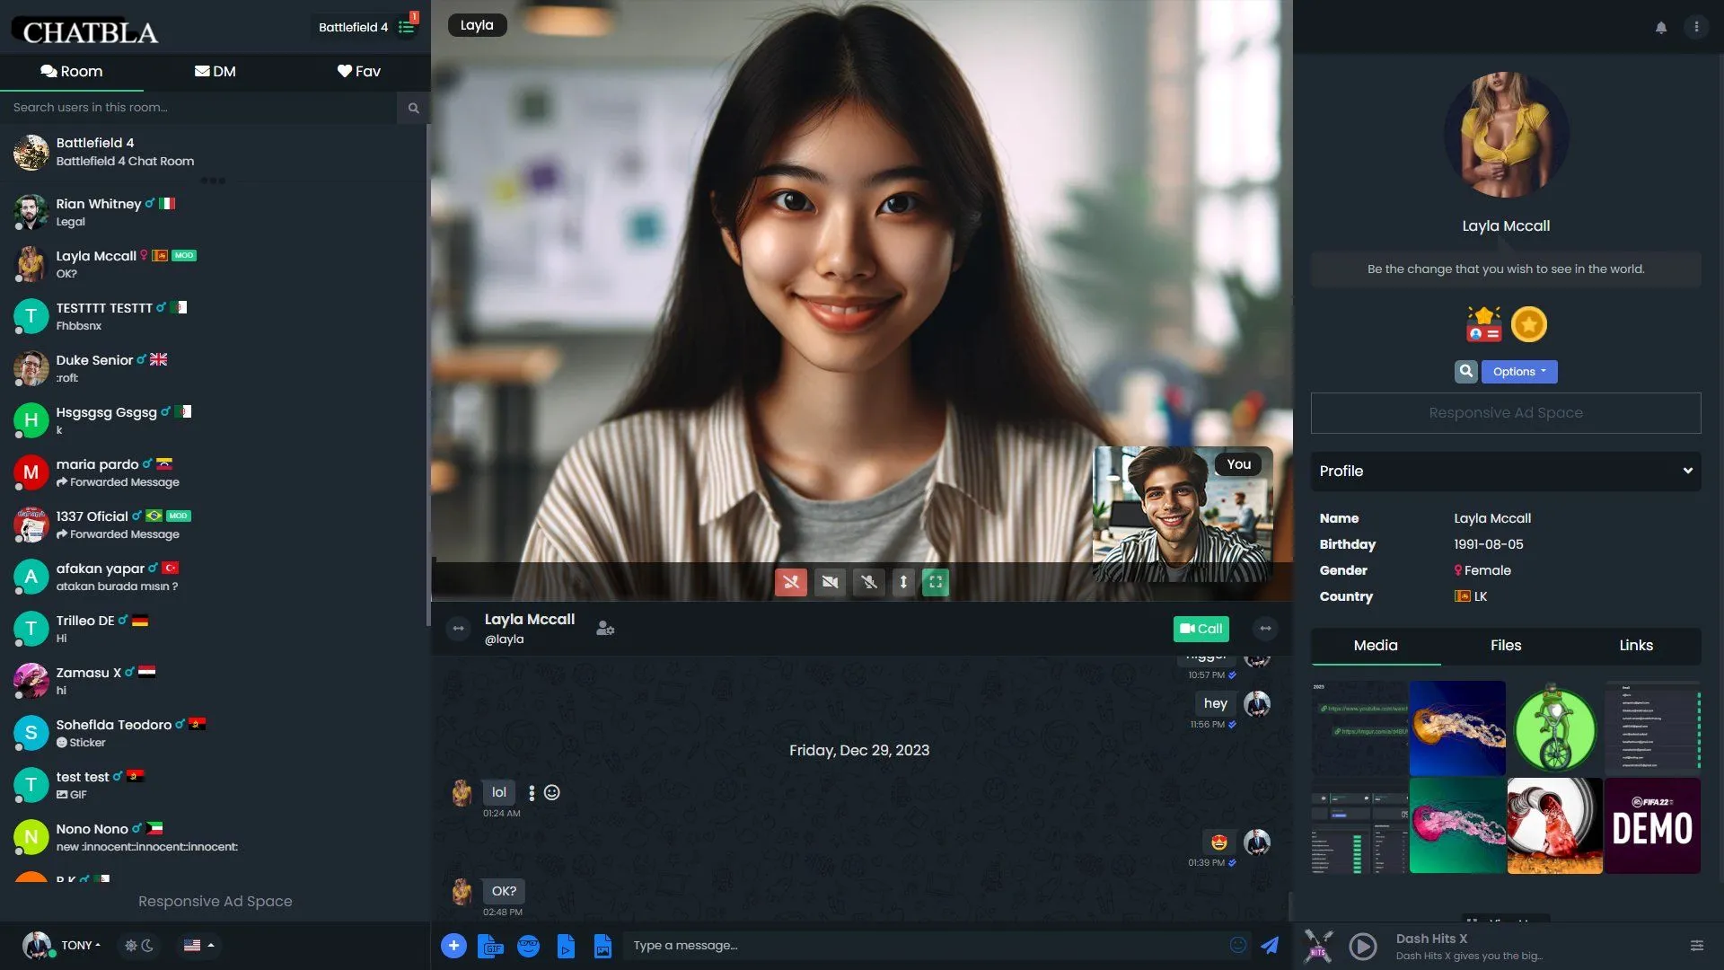Enter fullscreen video with green button
1724x970 pixels.
pyautogui.click(x=936, y=582)
